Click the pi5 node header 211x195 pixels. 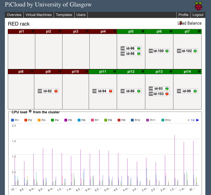point(131,32)
